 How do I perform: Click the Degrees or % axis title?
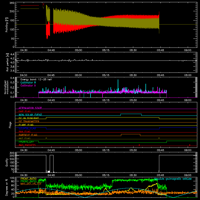point(7,187)
